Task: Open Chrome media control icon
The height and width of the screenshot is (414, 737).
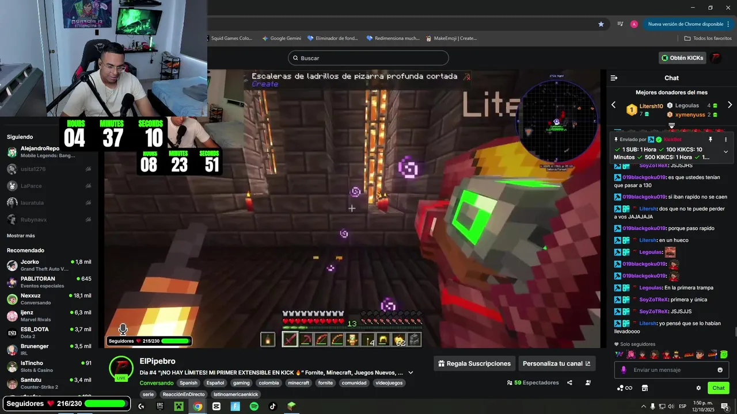Action: [620, 24]
